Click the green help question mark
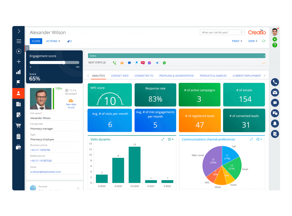The image size is (292, 216). pos(275,45)
